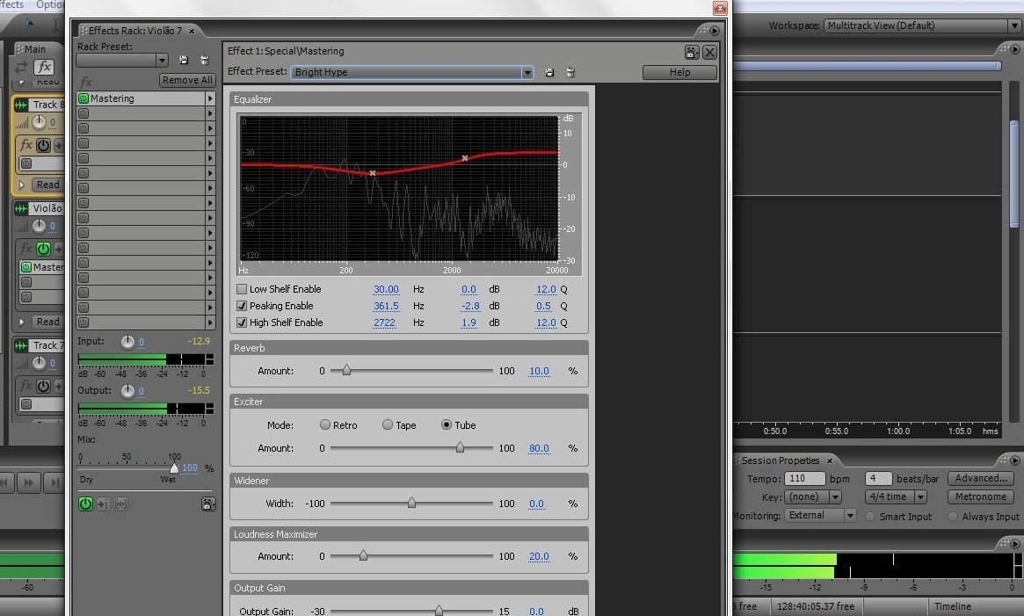Adjust the Exciter Amount slider
The height and width of the screenshot is (616, 1024).
pyautogui.click(x=461, y=447)
